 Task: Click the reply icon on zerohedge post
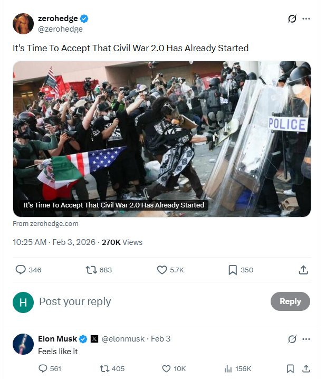click(21, 270)
